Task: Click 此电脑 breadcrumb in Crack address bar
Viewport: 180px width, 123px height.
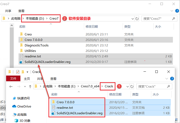Action: tap(48, 86)
